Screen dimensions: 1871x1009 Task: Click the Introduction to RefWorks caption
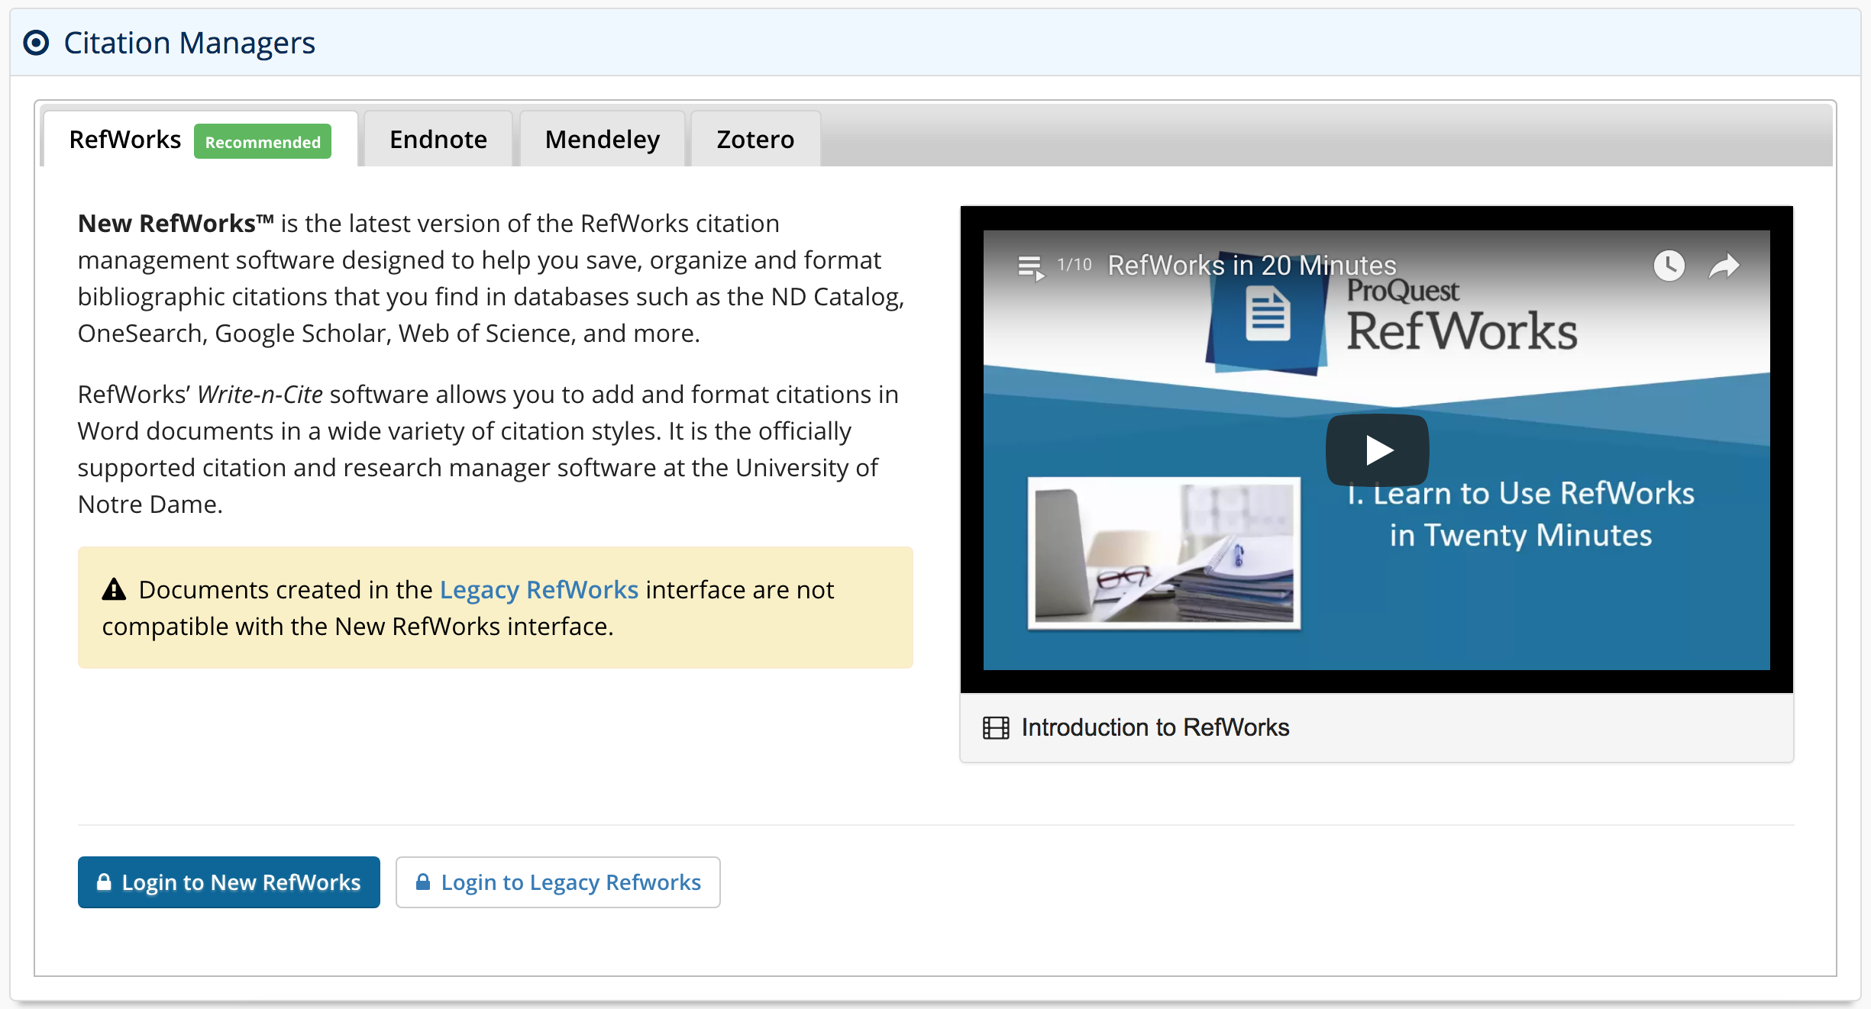click(x=1155, y=727)
